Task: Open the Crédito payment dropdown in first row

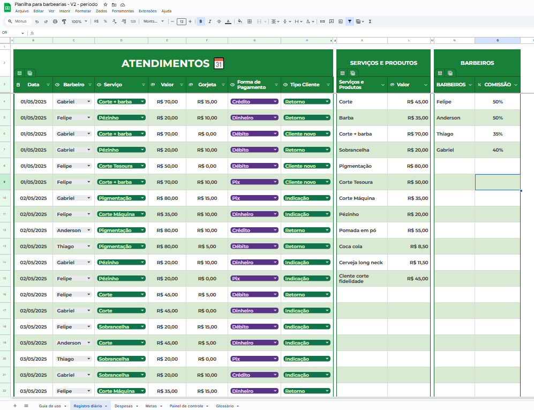Action: (275, 101)
